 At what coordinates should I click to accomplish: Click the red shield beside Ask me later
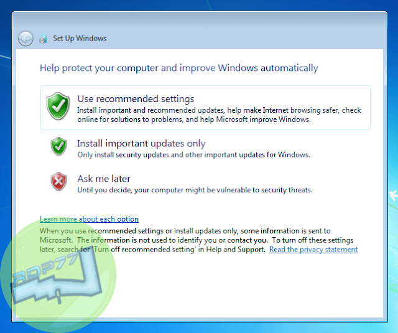point(58,182)
